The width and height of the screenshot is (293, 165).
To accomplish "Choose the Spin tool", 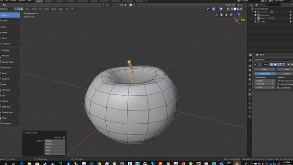I will tap(10, 96).
